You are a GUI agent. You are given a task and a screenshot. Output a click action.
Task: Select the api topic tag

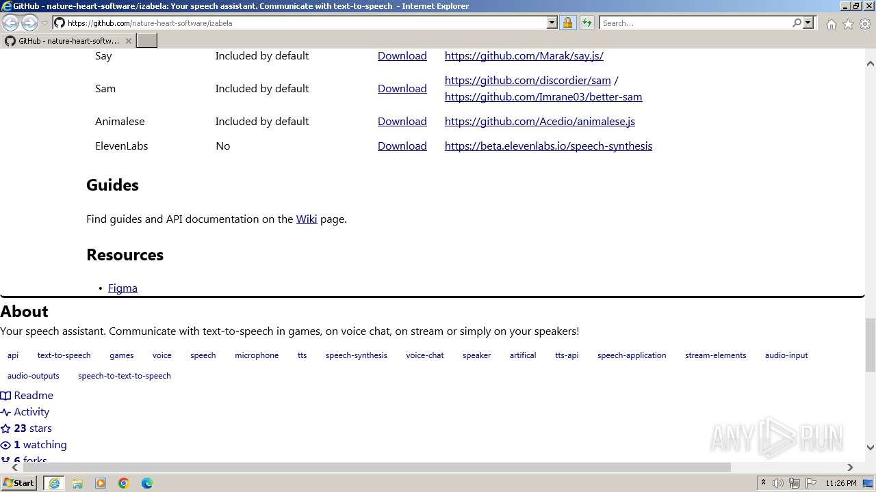click(x=13, y=355)
